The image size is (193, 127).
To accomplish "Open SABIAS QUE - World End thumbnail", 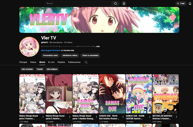I will 112,94.
